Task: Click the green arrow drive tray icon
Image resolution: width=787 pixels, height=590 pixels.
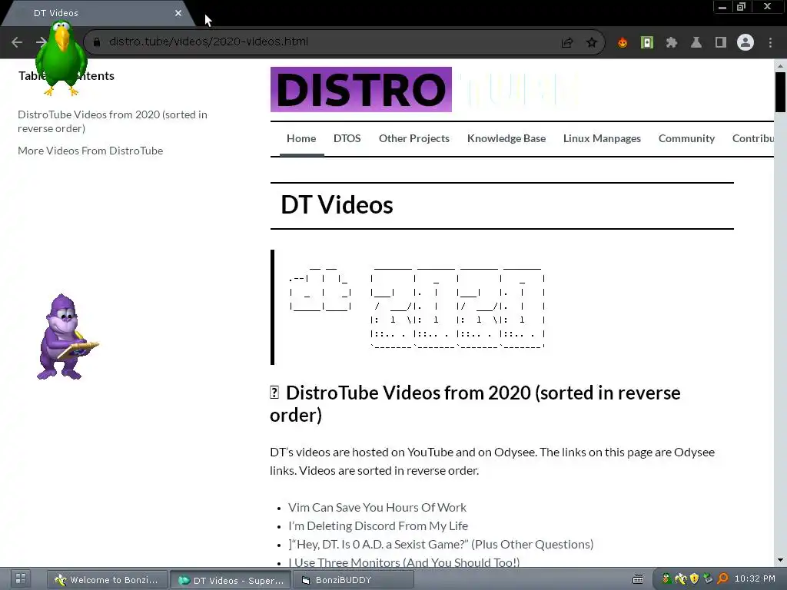Action: (708, 579)
